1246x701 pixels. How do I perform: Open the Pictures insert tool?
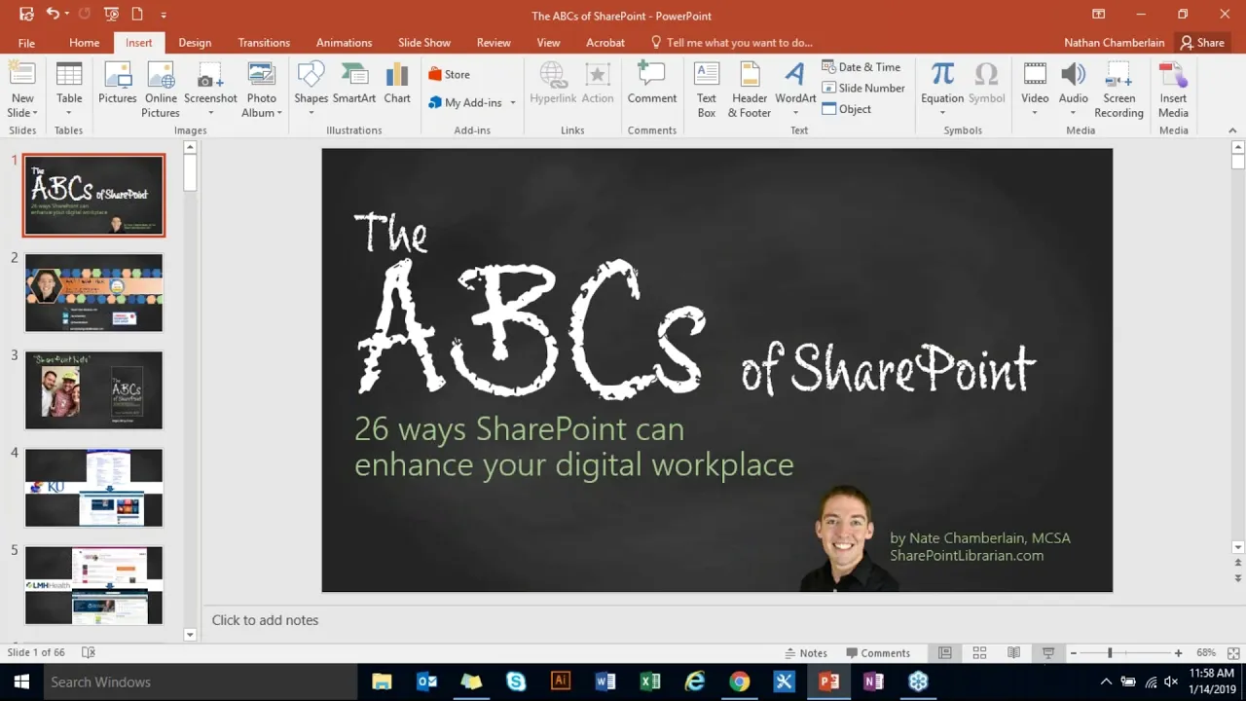coord(118,83)
